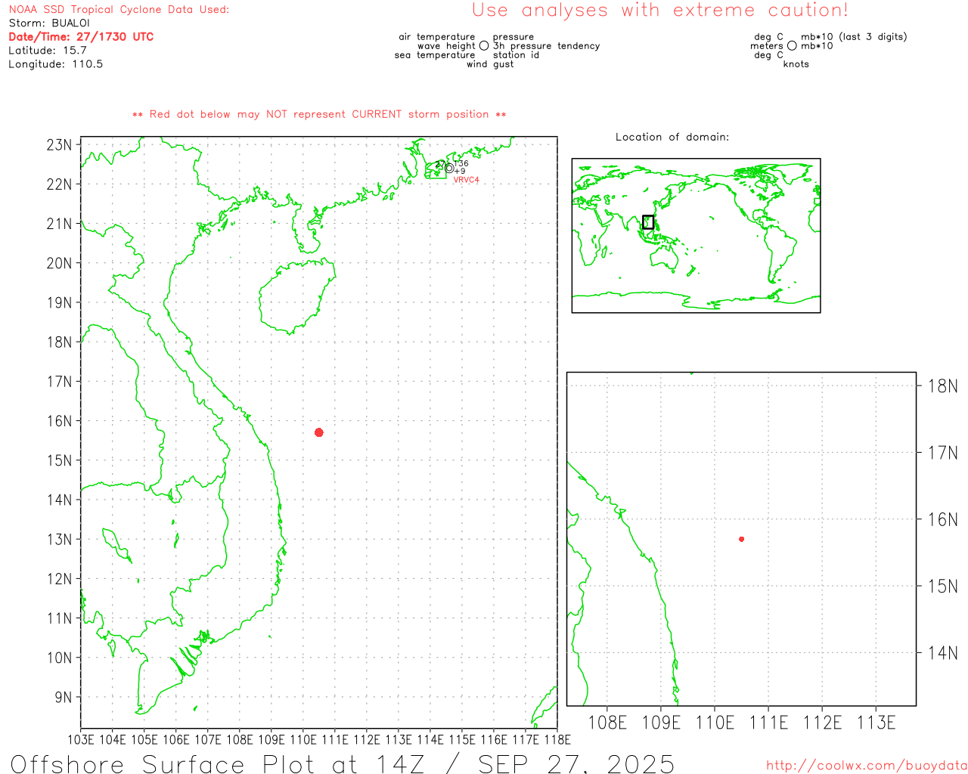Click the red storm dot in zoomed inset map

[741, 539]
